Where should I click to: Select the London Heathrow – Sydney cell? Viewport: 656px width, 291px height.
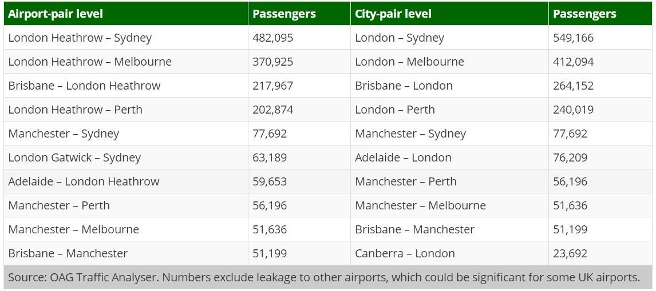click(80, 38)
